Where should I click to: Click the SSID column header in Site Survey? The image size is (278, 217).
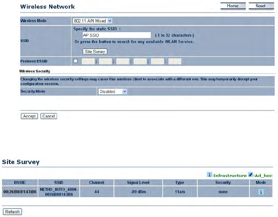pos(59,182)
